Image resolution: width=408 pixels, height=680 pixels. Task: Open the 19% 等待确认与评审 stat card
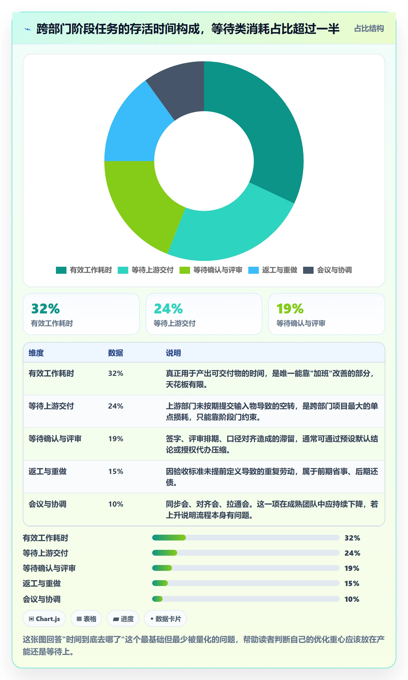[x=327, y=314]
